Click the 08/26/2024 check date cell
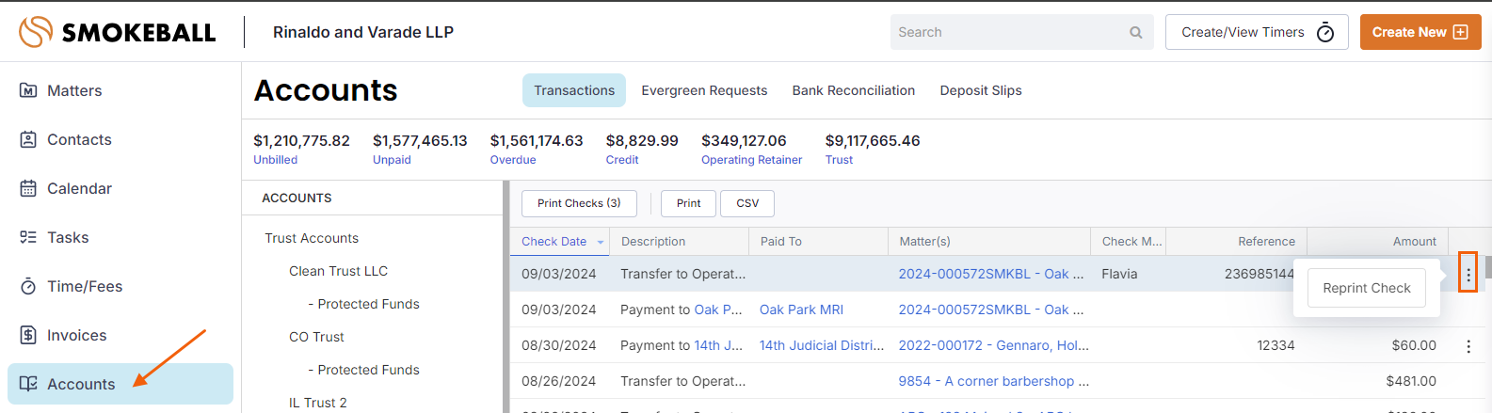 [x=559, y=381]
